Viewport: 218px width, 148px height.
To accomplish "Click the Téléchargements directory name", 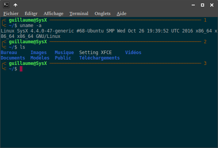I will (99, 58).
